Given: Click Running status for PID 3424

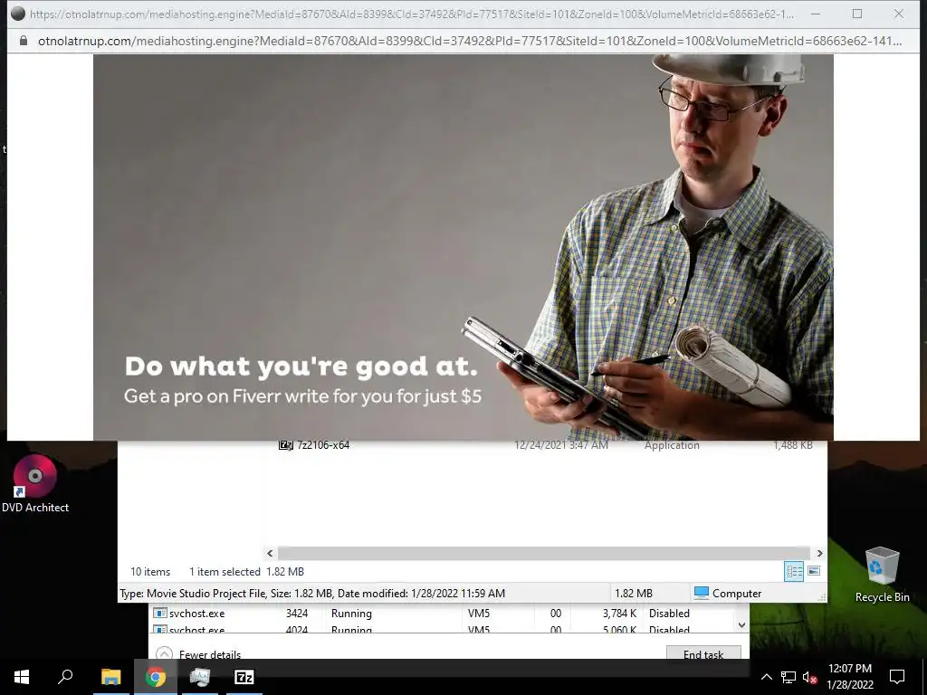Looking at the screenshot, I should click(351, 614).
